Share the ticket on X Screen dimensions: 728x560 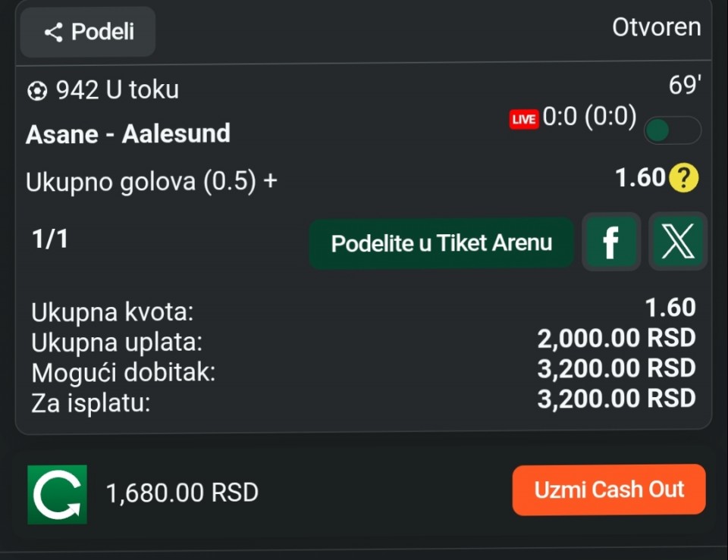(x=678, y=242)
